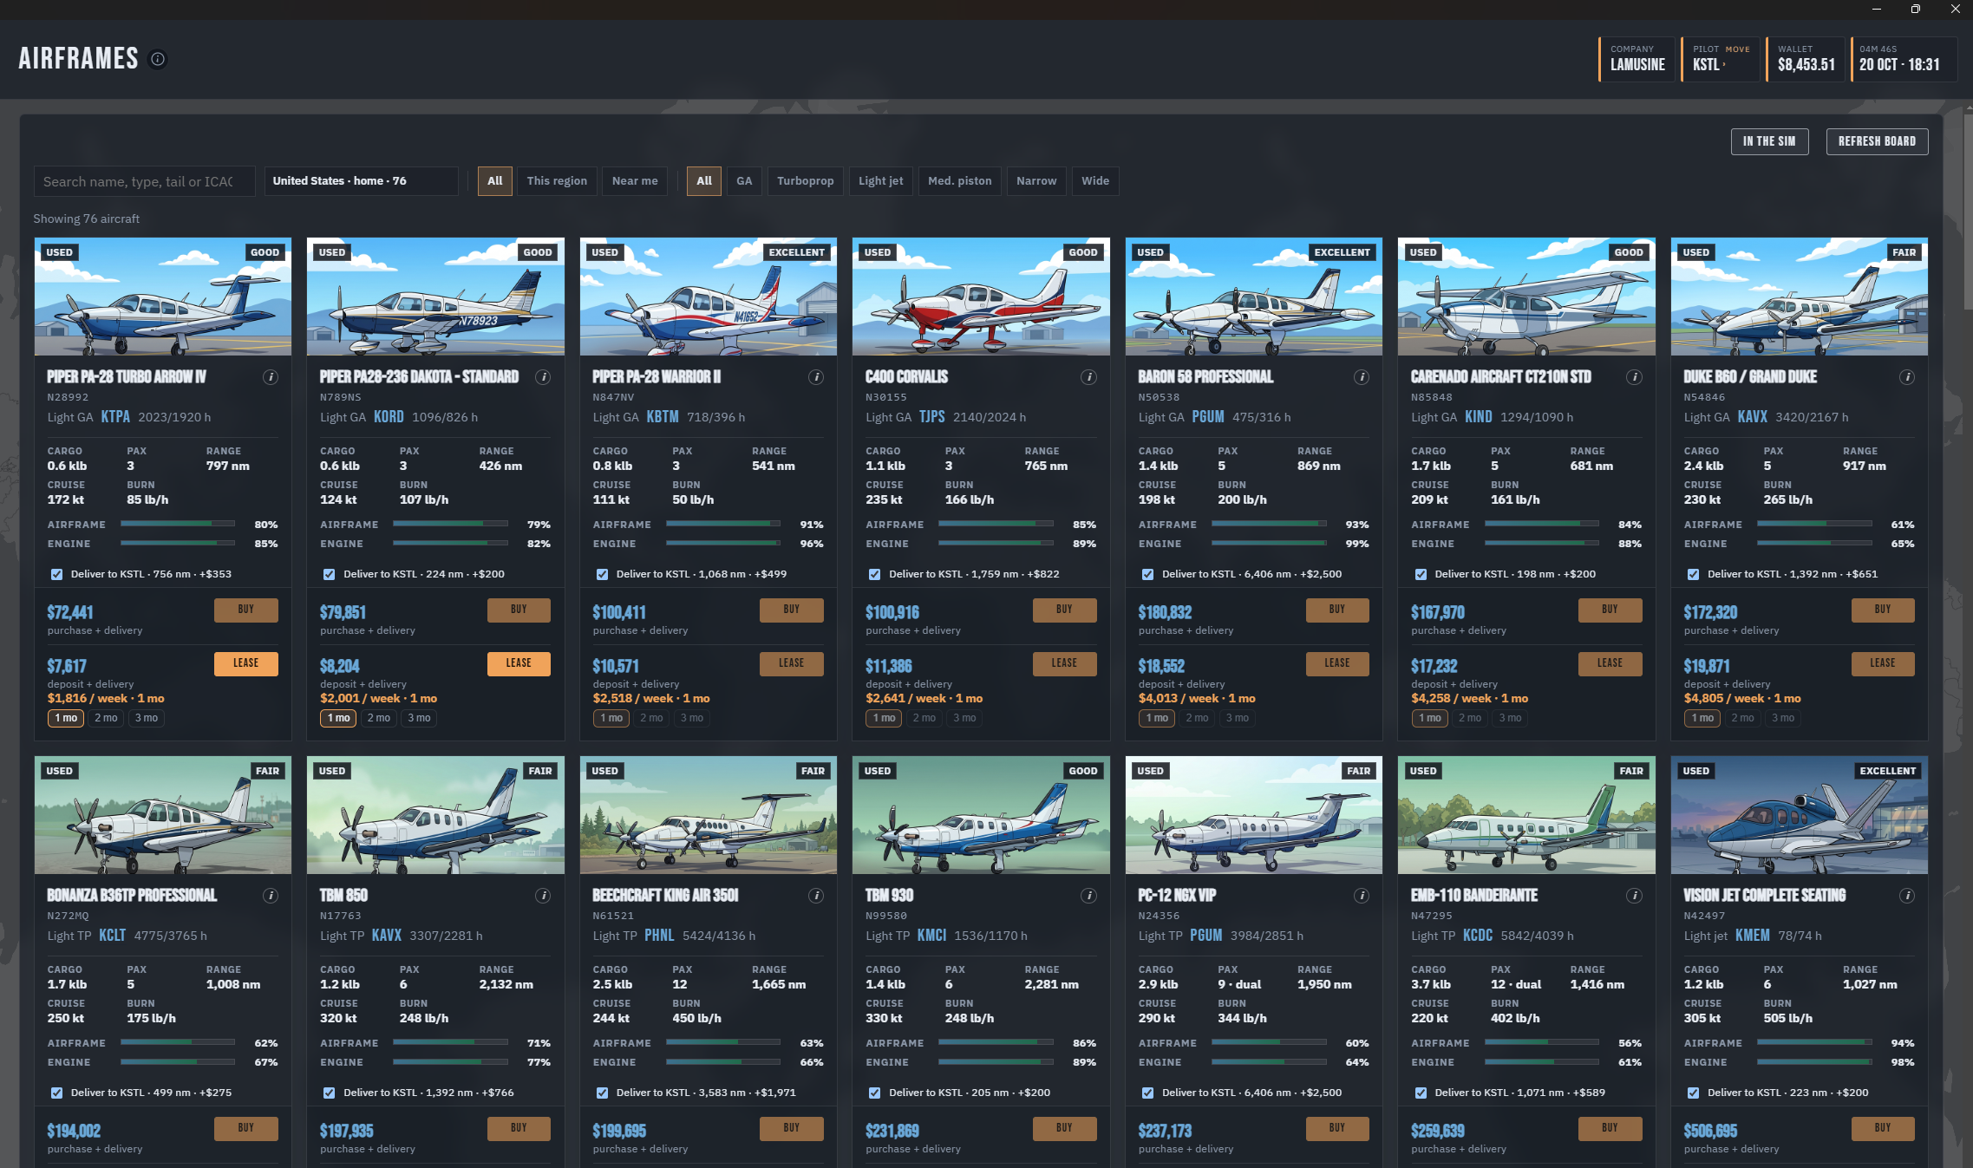Image resolution: width=1973 pixels, height=1168 pixels.
Task: Show info for Carenado CT210N STD
Action: pyautogui.click(x=1635, y=377)
